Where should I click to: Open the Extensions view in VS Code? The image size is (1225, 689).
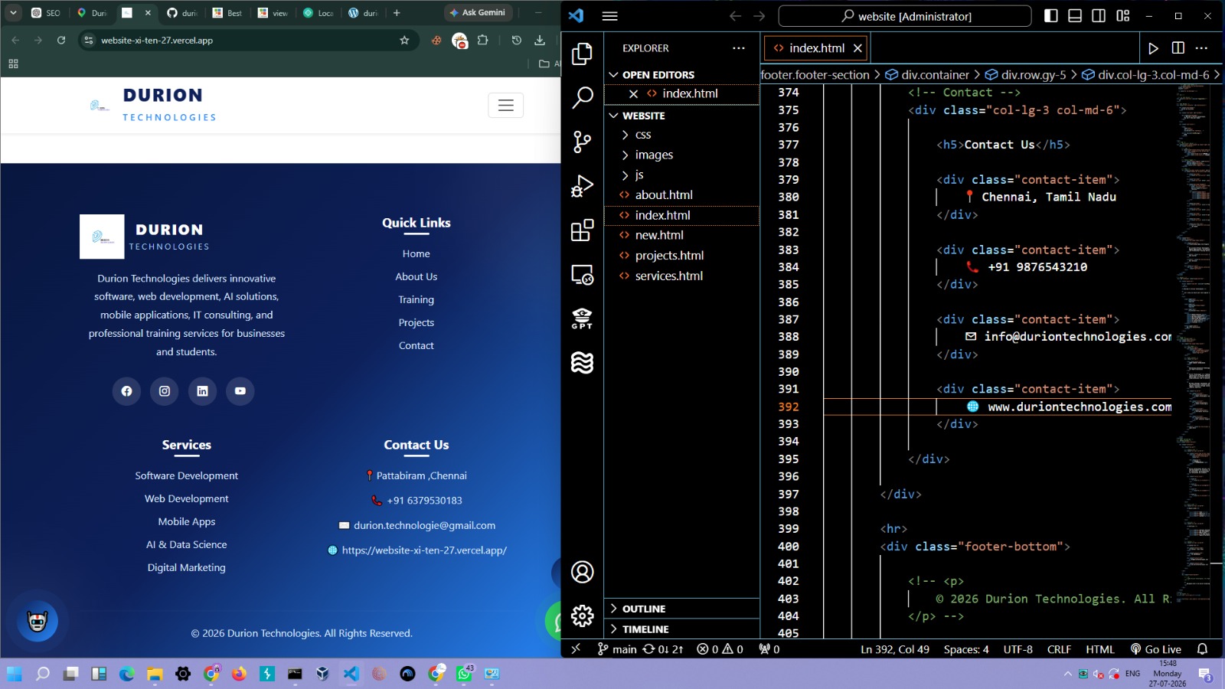tap(582, 230)
